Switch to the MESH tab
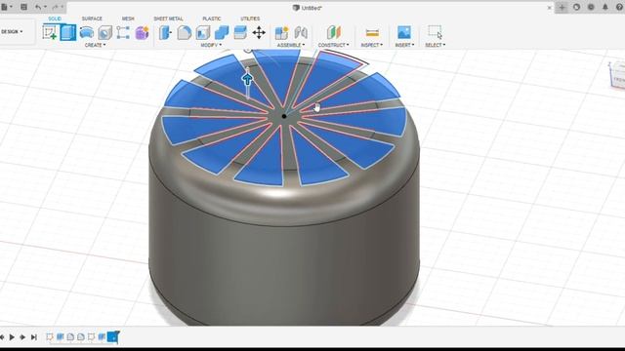This screenshot has height=351, width=625. (x=128, y=19)
